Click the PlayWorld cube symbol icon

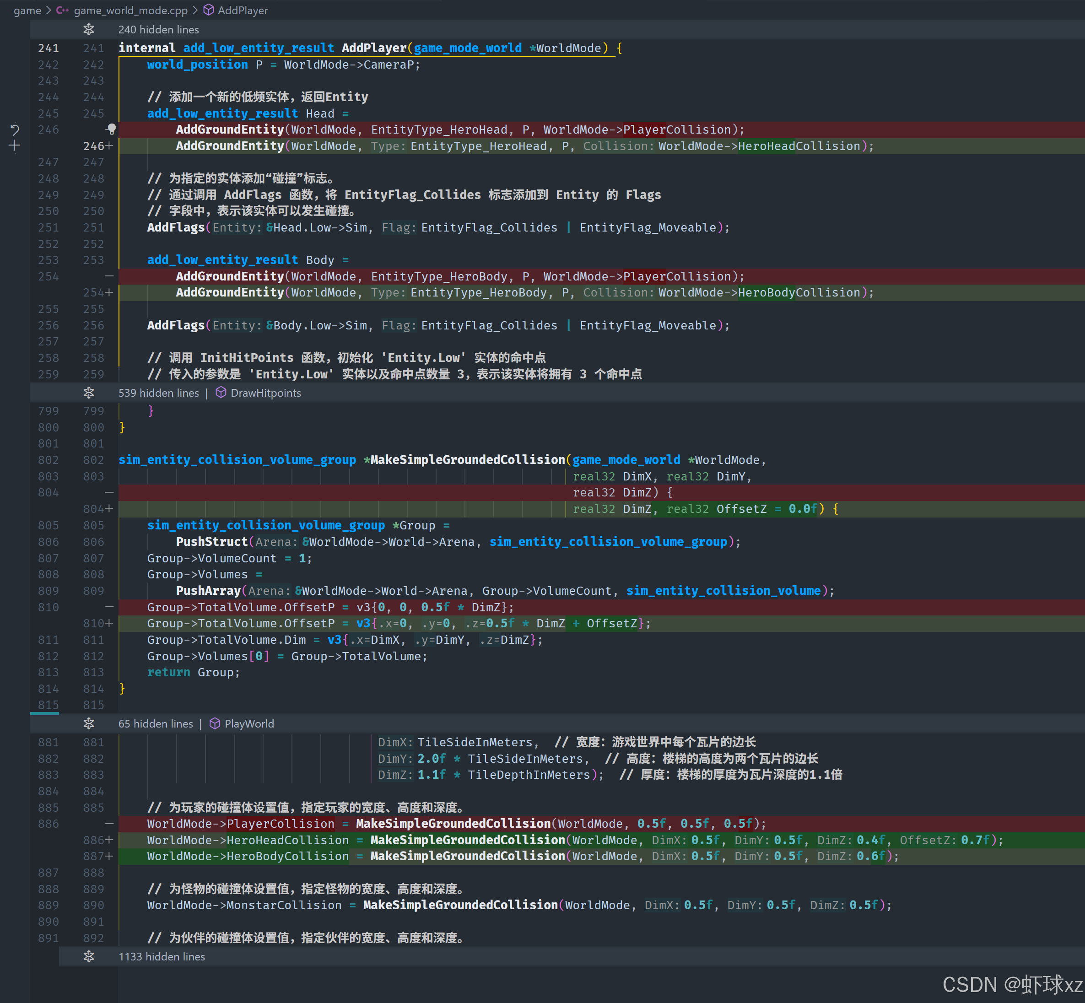215,723
